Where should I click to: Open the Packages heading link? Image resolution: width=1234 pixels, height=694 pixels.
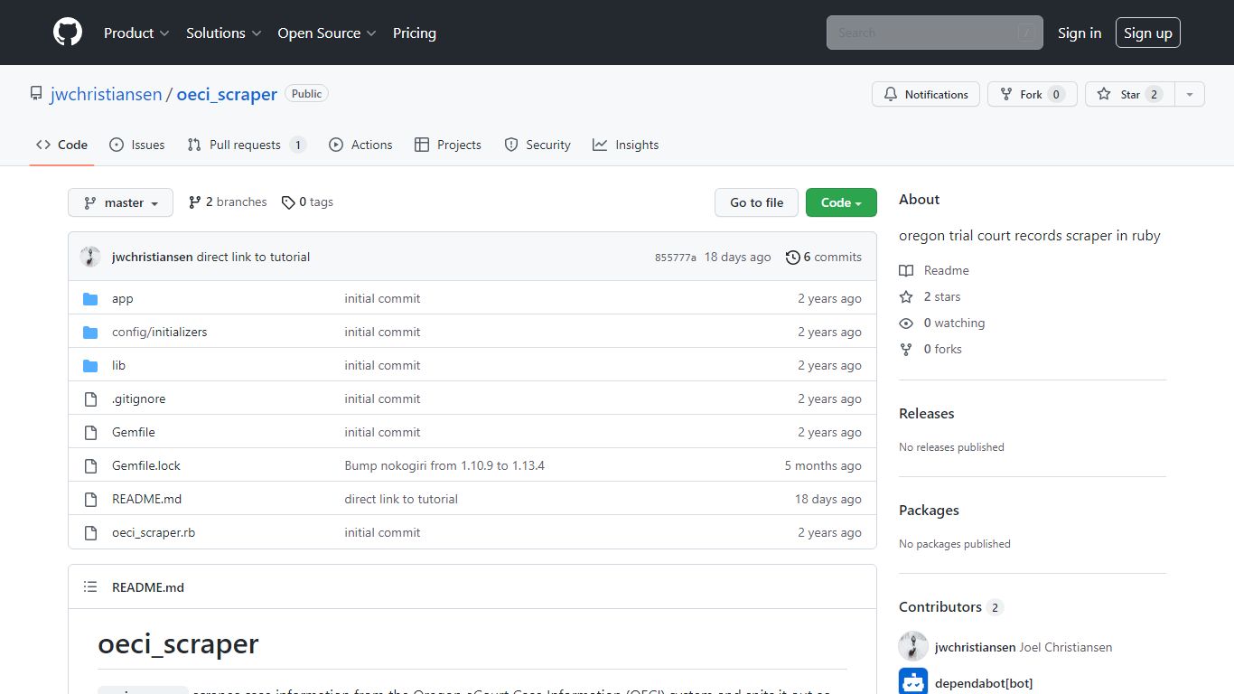click(929, 510)
